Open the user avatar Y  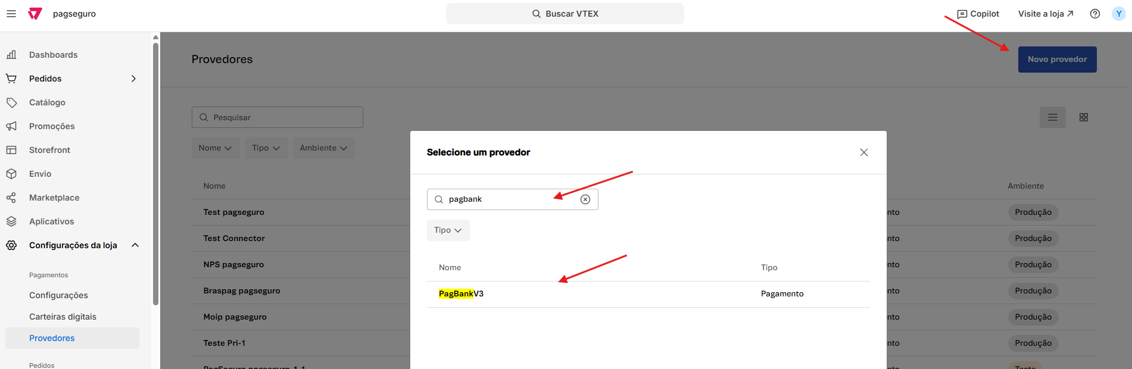tap(1119, 14)
